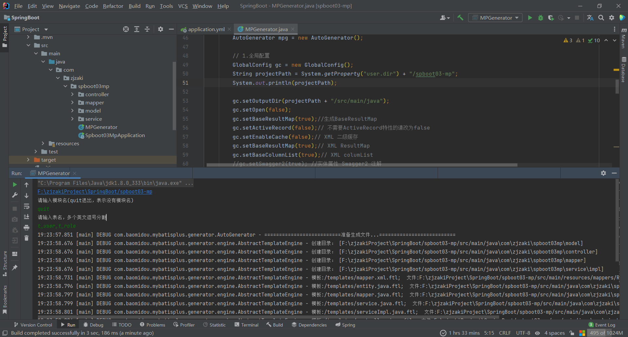The height and width of the screenshot is (337, 628).
Task: Click the green Run button in toolbar
Action: click(530, 18)
